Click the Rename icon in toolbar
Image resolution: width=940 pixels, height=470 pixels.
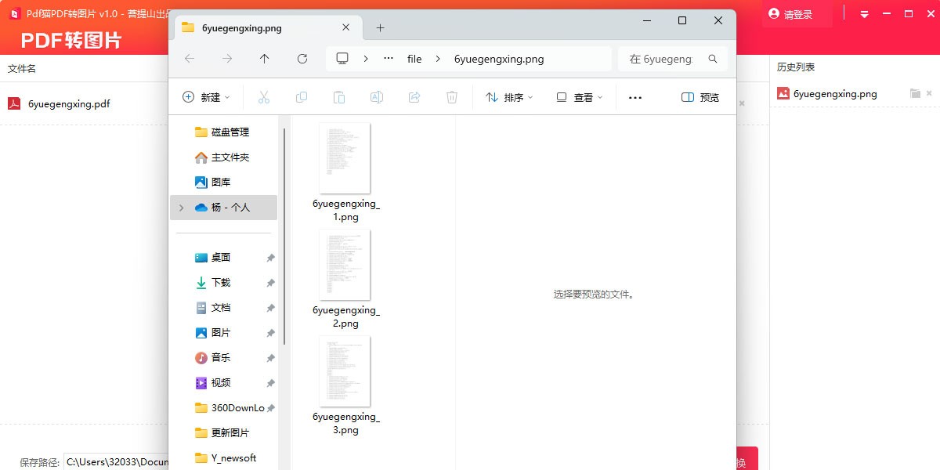[x=377, y=97]
